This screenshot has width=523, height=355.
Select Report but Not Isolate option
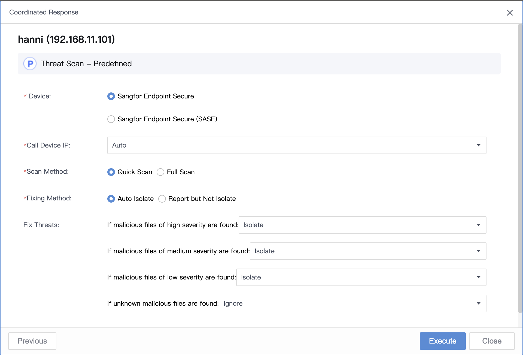(x=162, y=199)
